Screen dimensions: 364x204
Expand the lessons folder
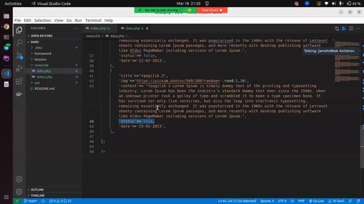click(40, 59)
